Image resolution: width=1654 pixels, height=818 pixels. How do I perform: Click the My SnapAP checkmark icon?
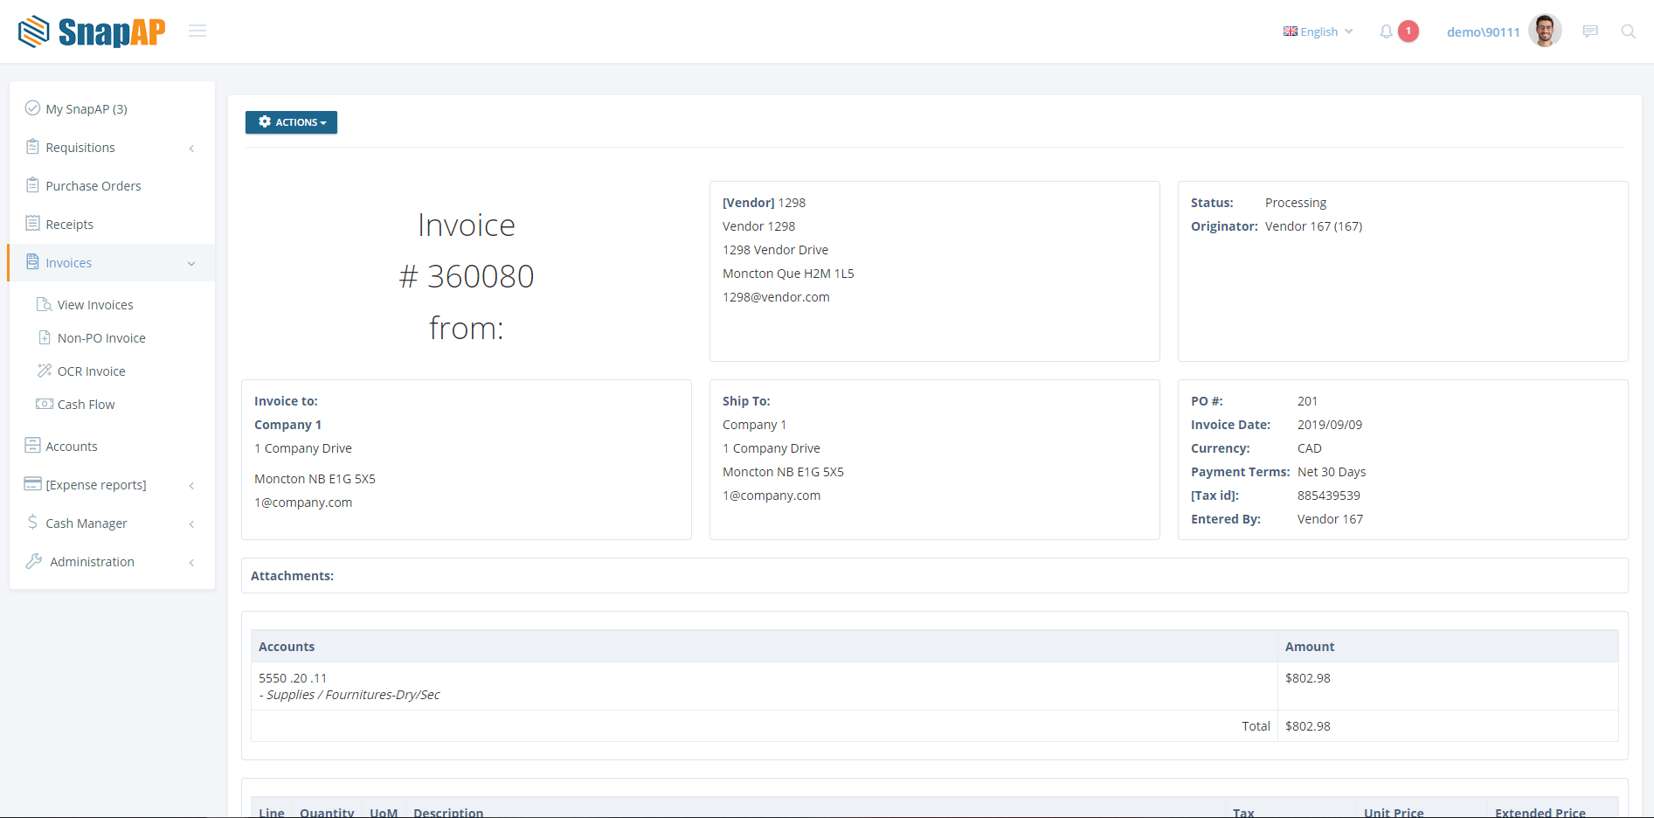(32, 107)
